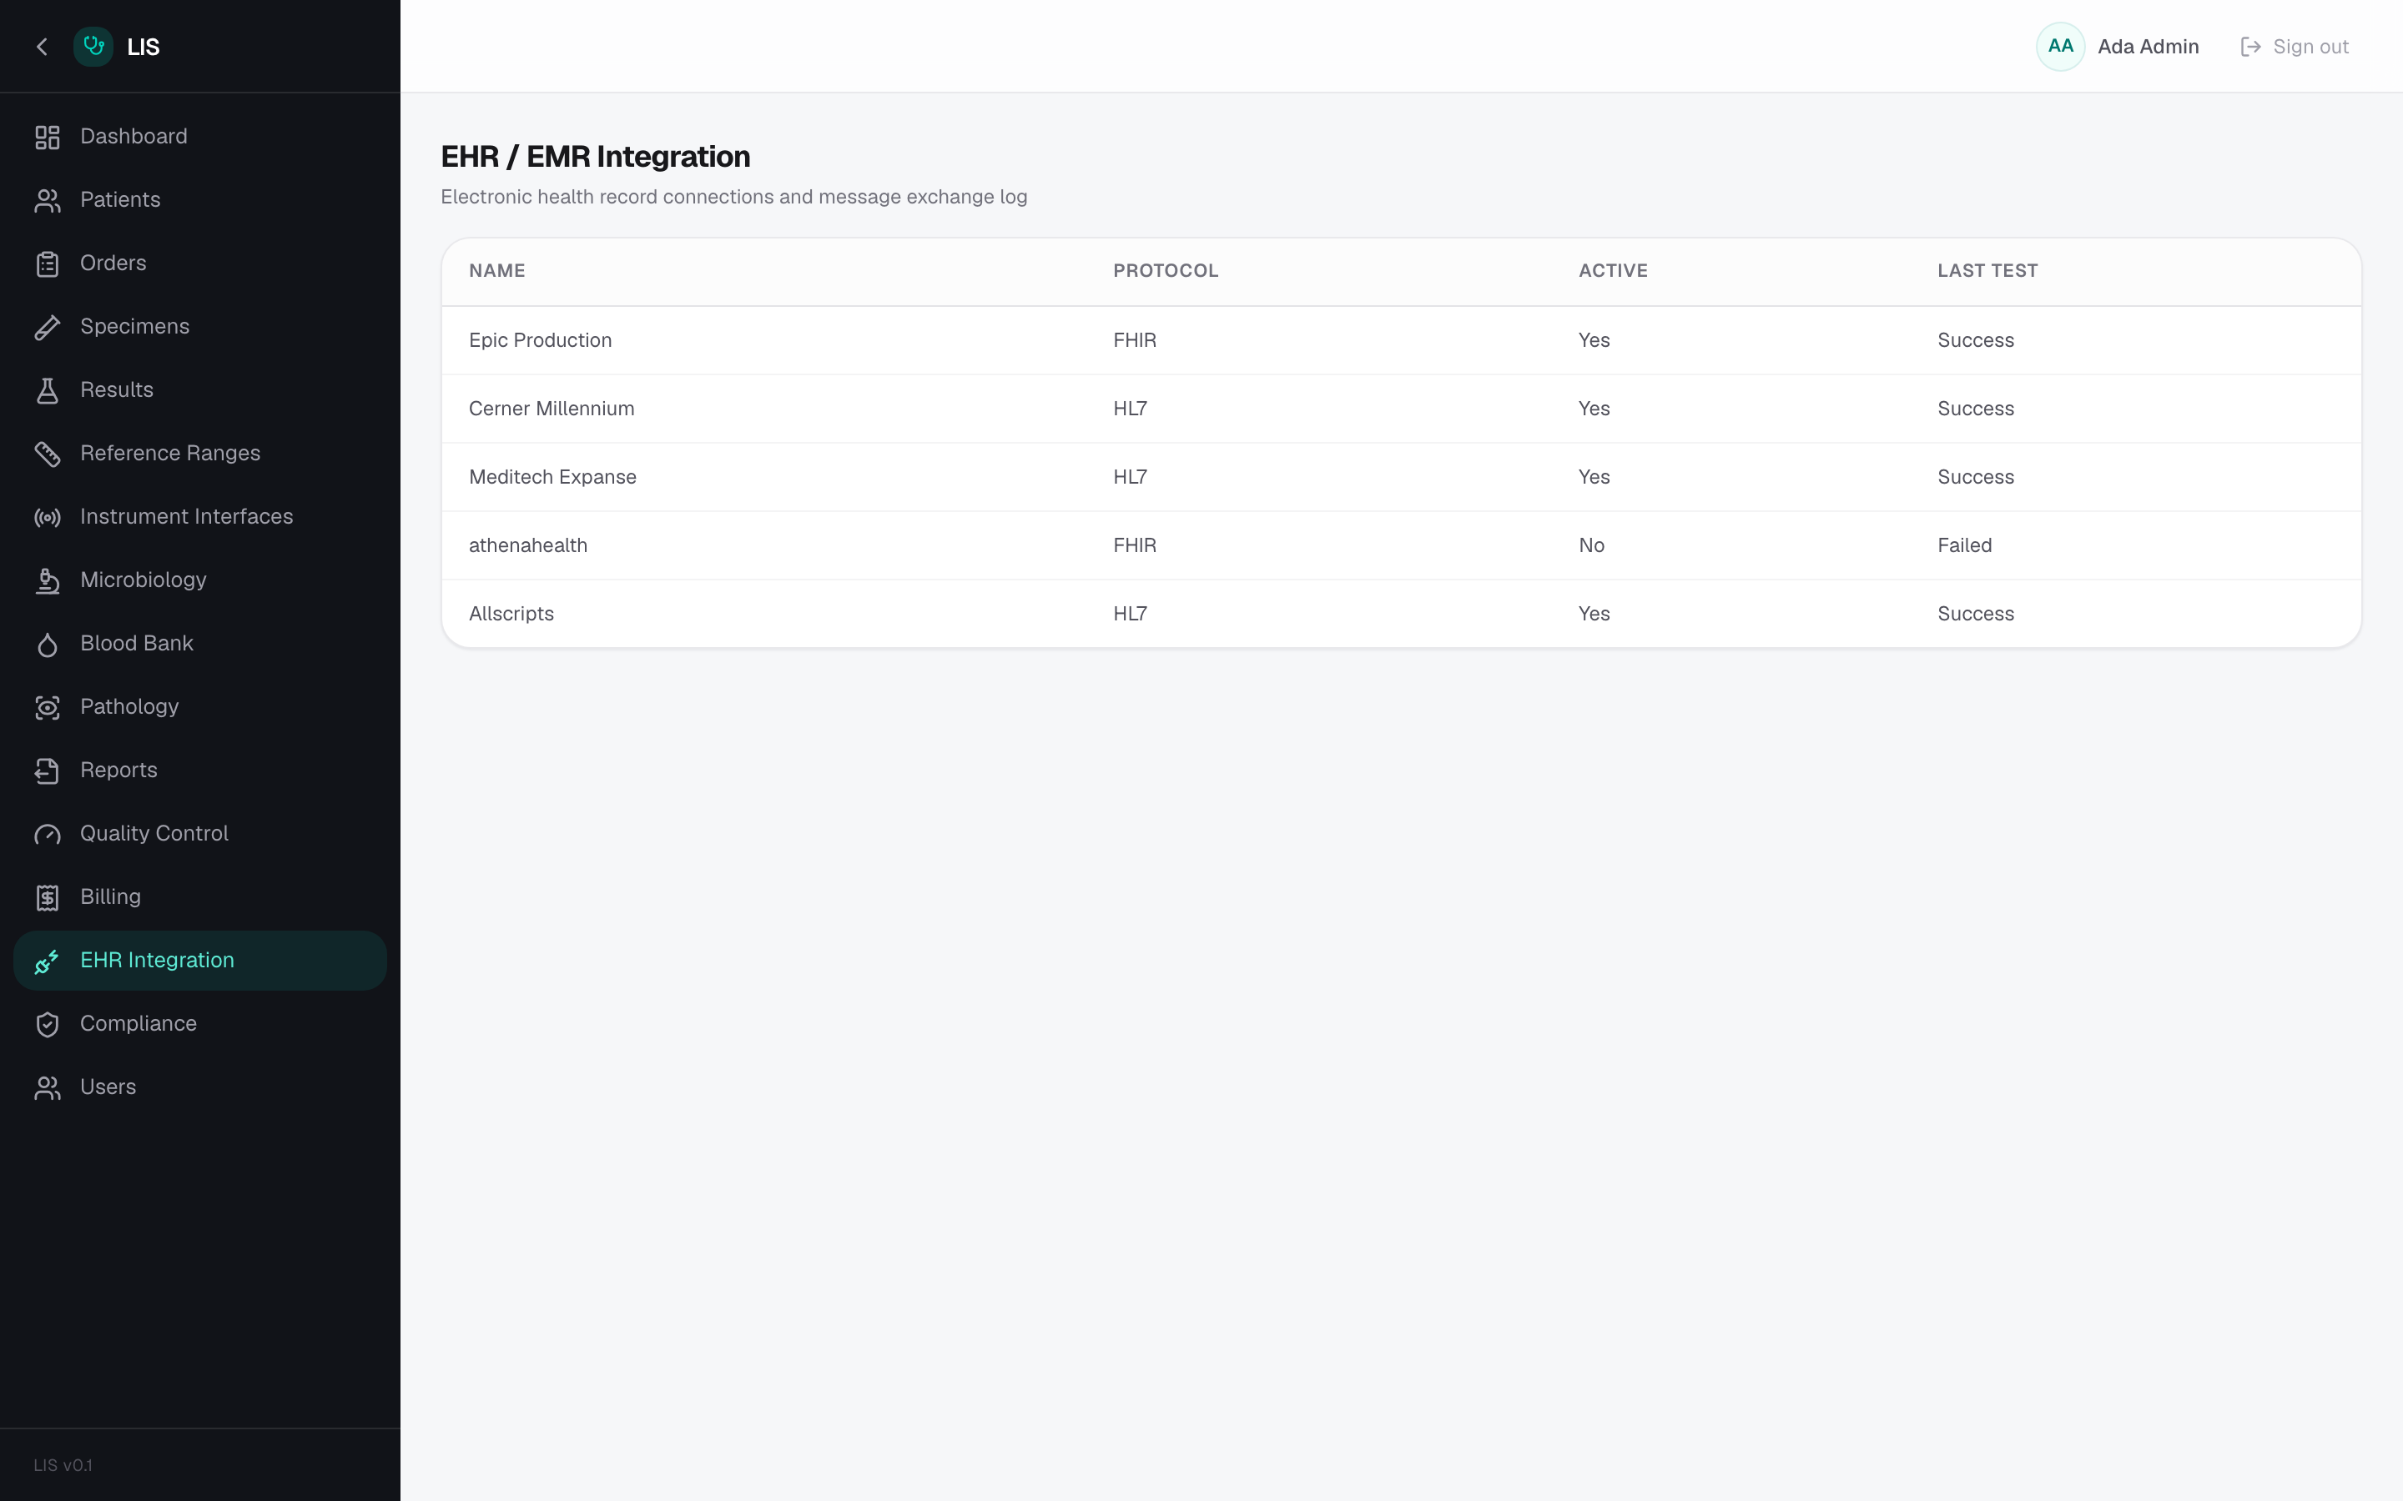The height and width of the screenshot is (1501, 2403).
Task: Click the LAST TEST column header
Action: (1987, 271)
